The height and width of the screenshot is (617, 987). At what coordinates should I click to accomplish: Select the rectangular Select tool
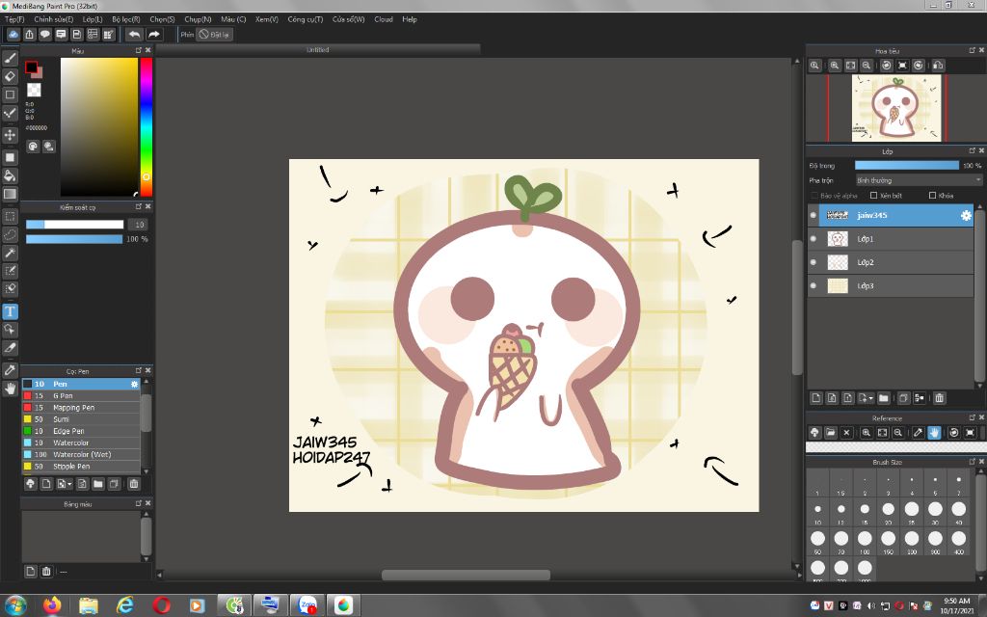click(x=10, y=216)
